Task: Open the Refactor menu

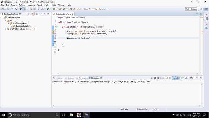Action: tap(22, 5)
